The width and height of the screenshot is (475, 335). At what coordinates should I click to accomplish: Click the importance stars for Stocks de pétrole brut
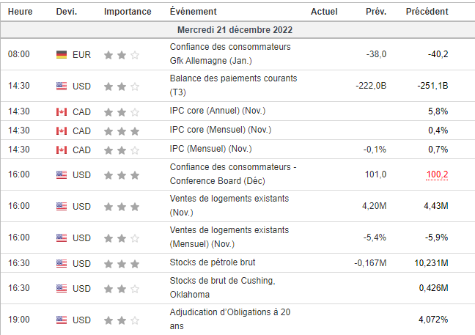point(122,264)
